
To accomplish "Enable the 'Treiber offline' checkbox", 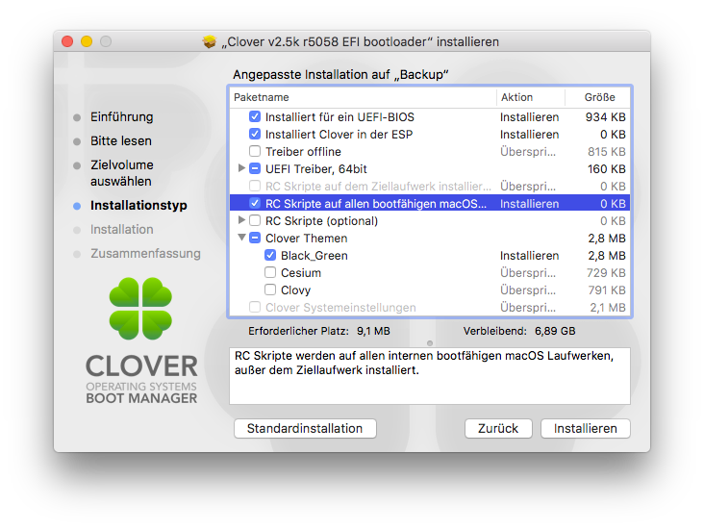I will pyautogui.click(x=255, y=151).
